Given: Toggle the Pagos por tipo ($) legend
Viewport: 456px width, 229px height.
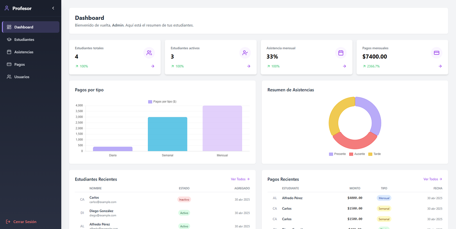Looking at the screenshot, I should (162, 102).
